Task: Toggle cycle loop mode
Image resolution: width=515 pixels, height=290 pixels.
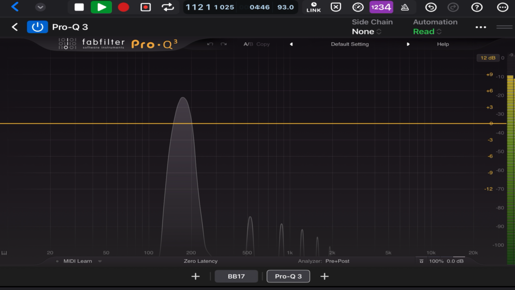Action: (x=167, y=7)
